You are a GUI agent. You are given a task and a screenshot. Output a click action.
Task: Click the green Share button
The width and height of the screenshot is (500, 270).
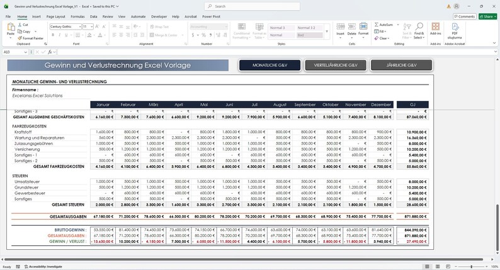[x=488, y=16]
